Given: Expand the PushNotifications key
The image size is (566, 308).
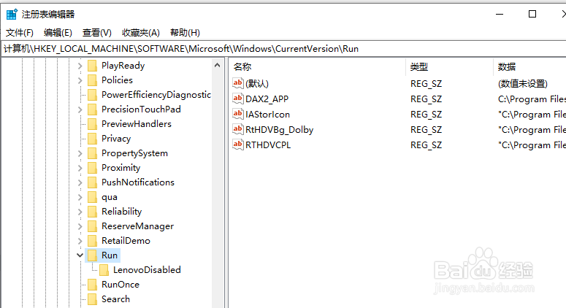Looking at the screenshot, I should [x=80, y=182].
